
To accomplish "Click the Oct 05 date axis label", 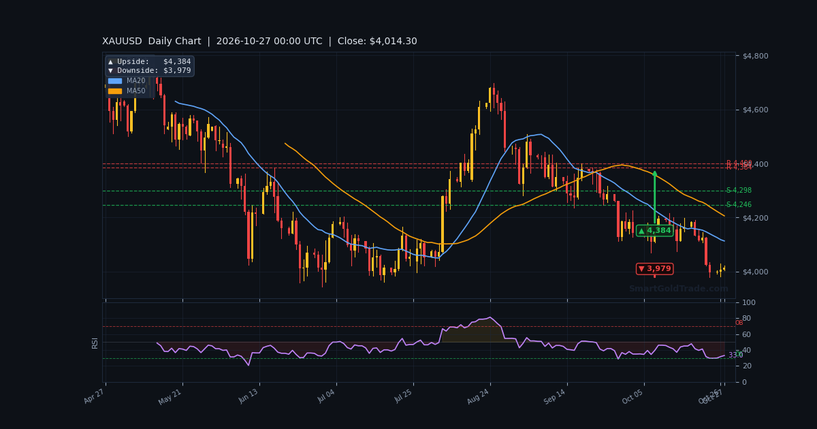I will pos(633,396).
